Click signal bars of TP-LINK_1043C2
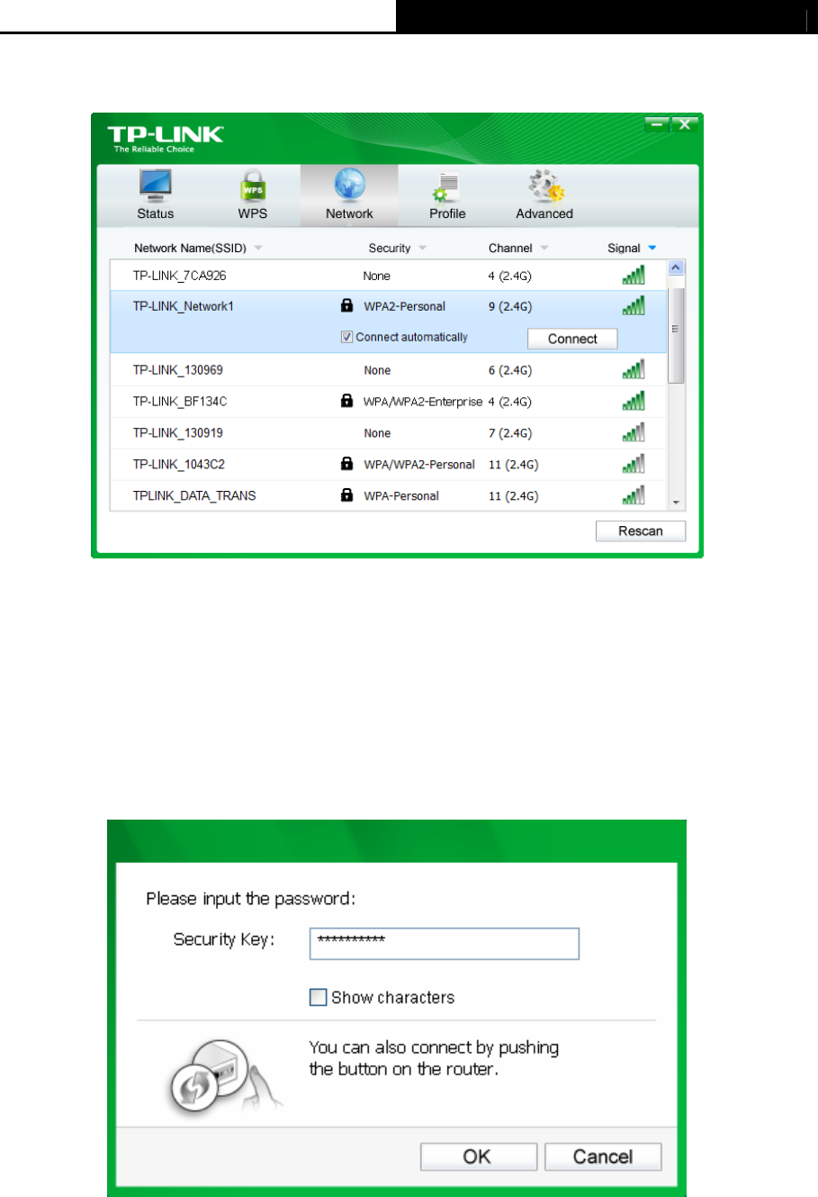Viewport: 818px width, 1197px height. click(634, 464)
